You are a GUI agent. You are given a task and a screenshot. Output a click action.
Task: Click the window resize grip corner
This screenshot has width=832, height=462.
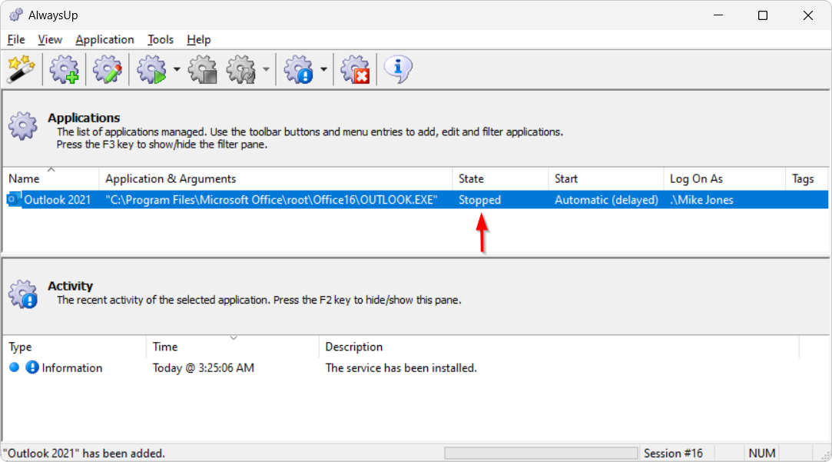[x=826, y=456]
